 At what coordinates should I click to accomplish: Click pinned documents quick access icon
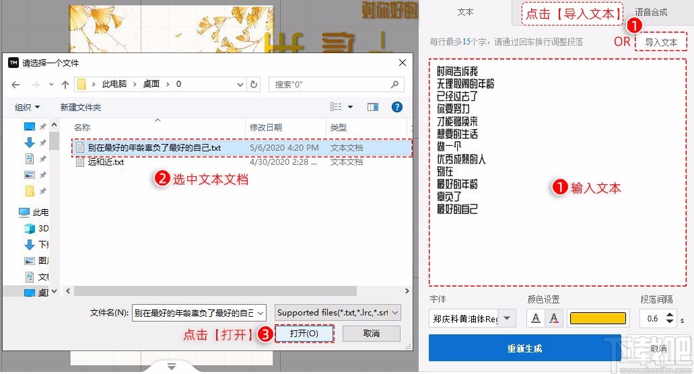click(x=29, y=159)
